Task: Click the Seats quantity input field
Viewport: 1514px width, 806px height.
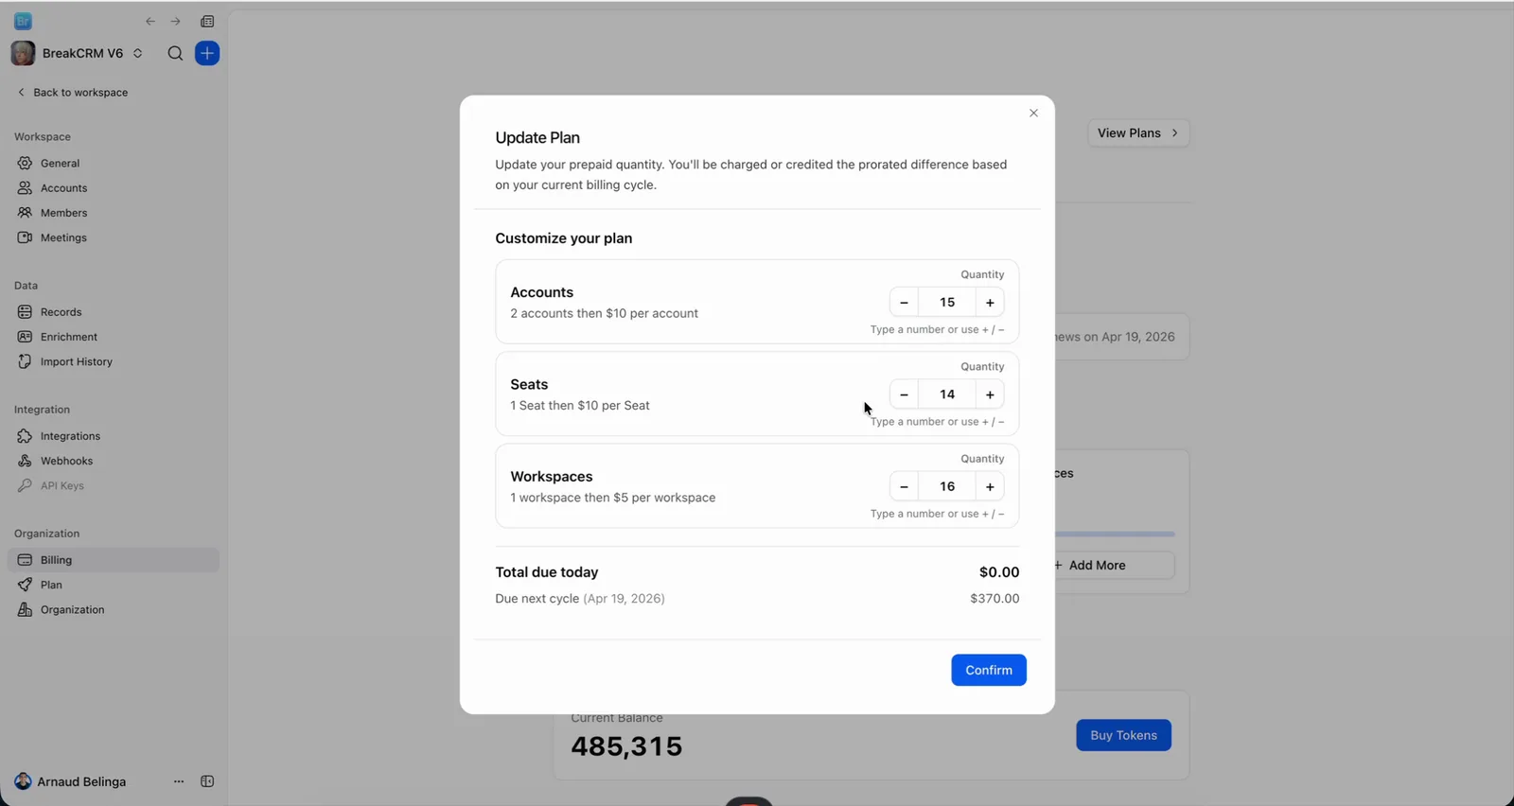Action: [947, 394]
